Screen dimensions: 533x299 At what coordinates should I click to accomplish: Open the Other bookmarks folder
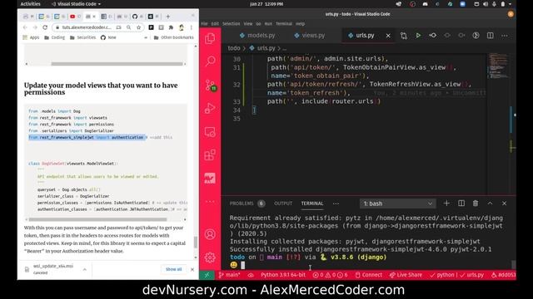(x=173, y=37)
